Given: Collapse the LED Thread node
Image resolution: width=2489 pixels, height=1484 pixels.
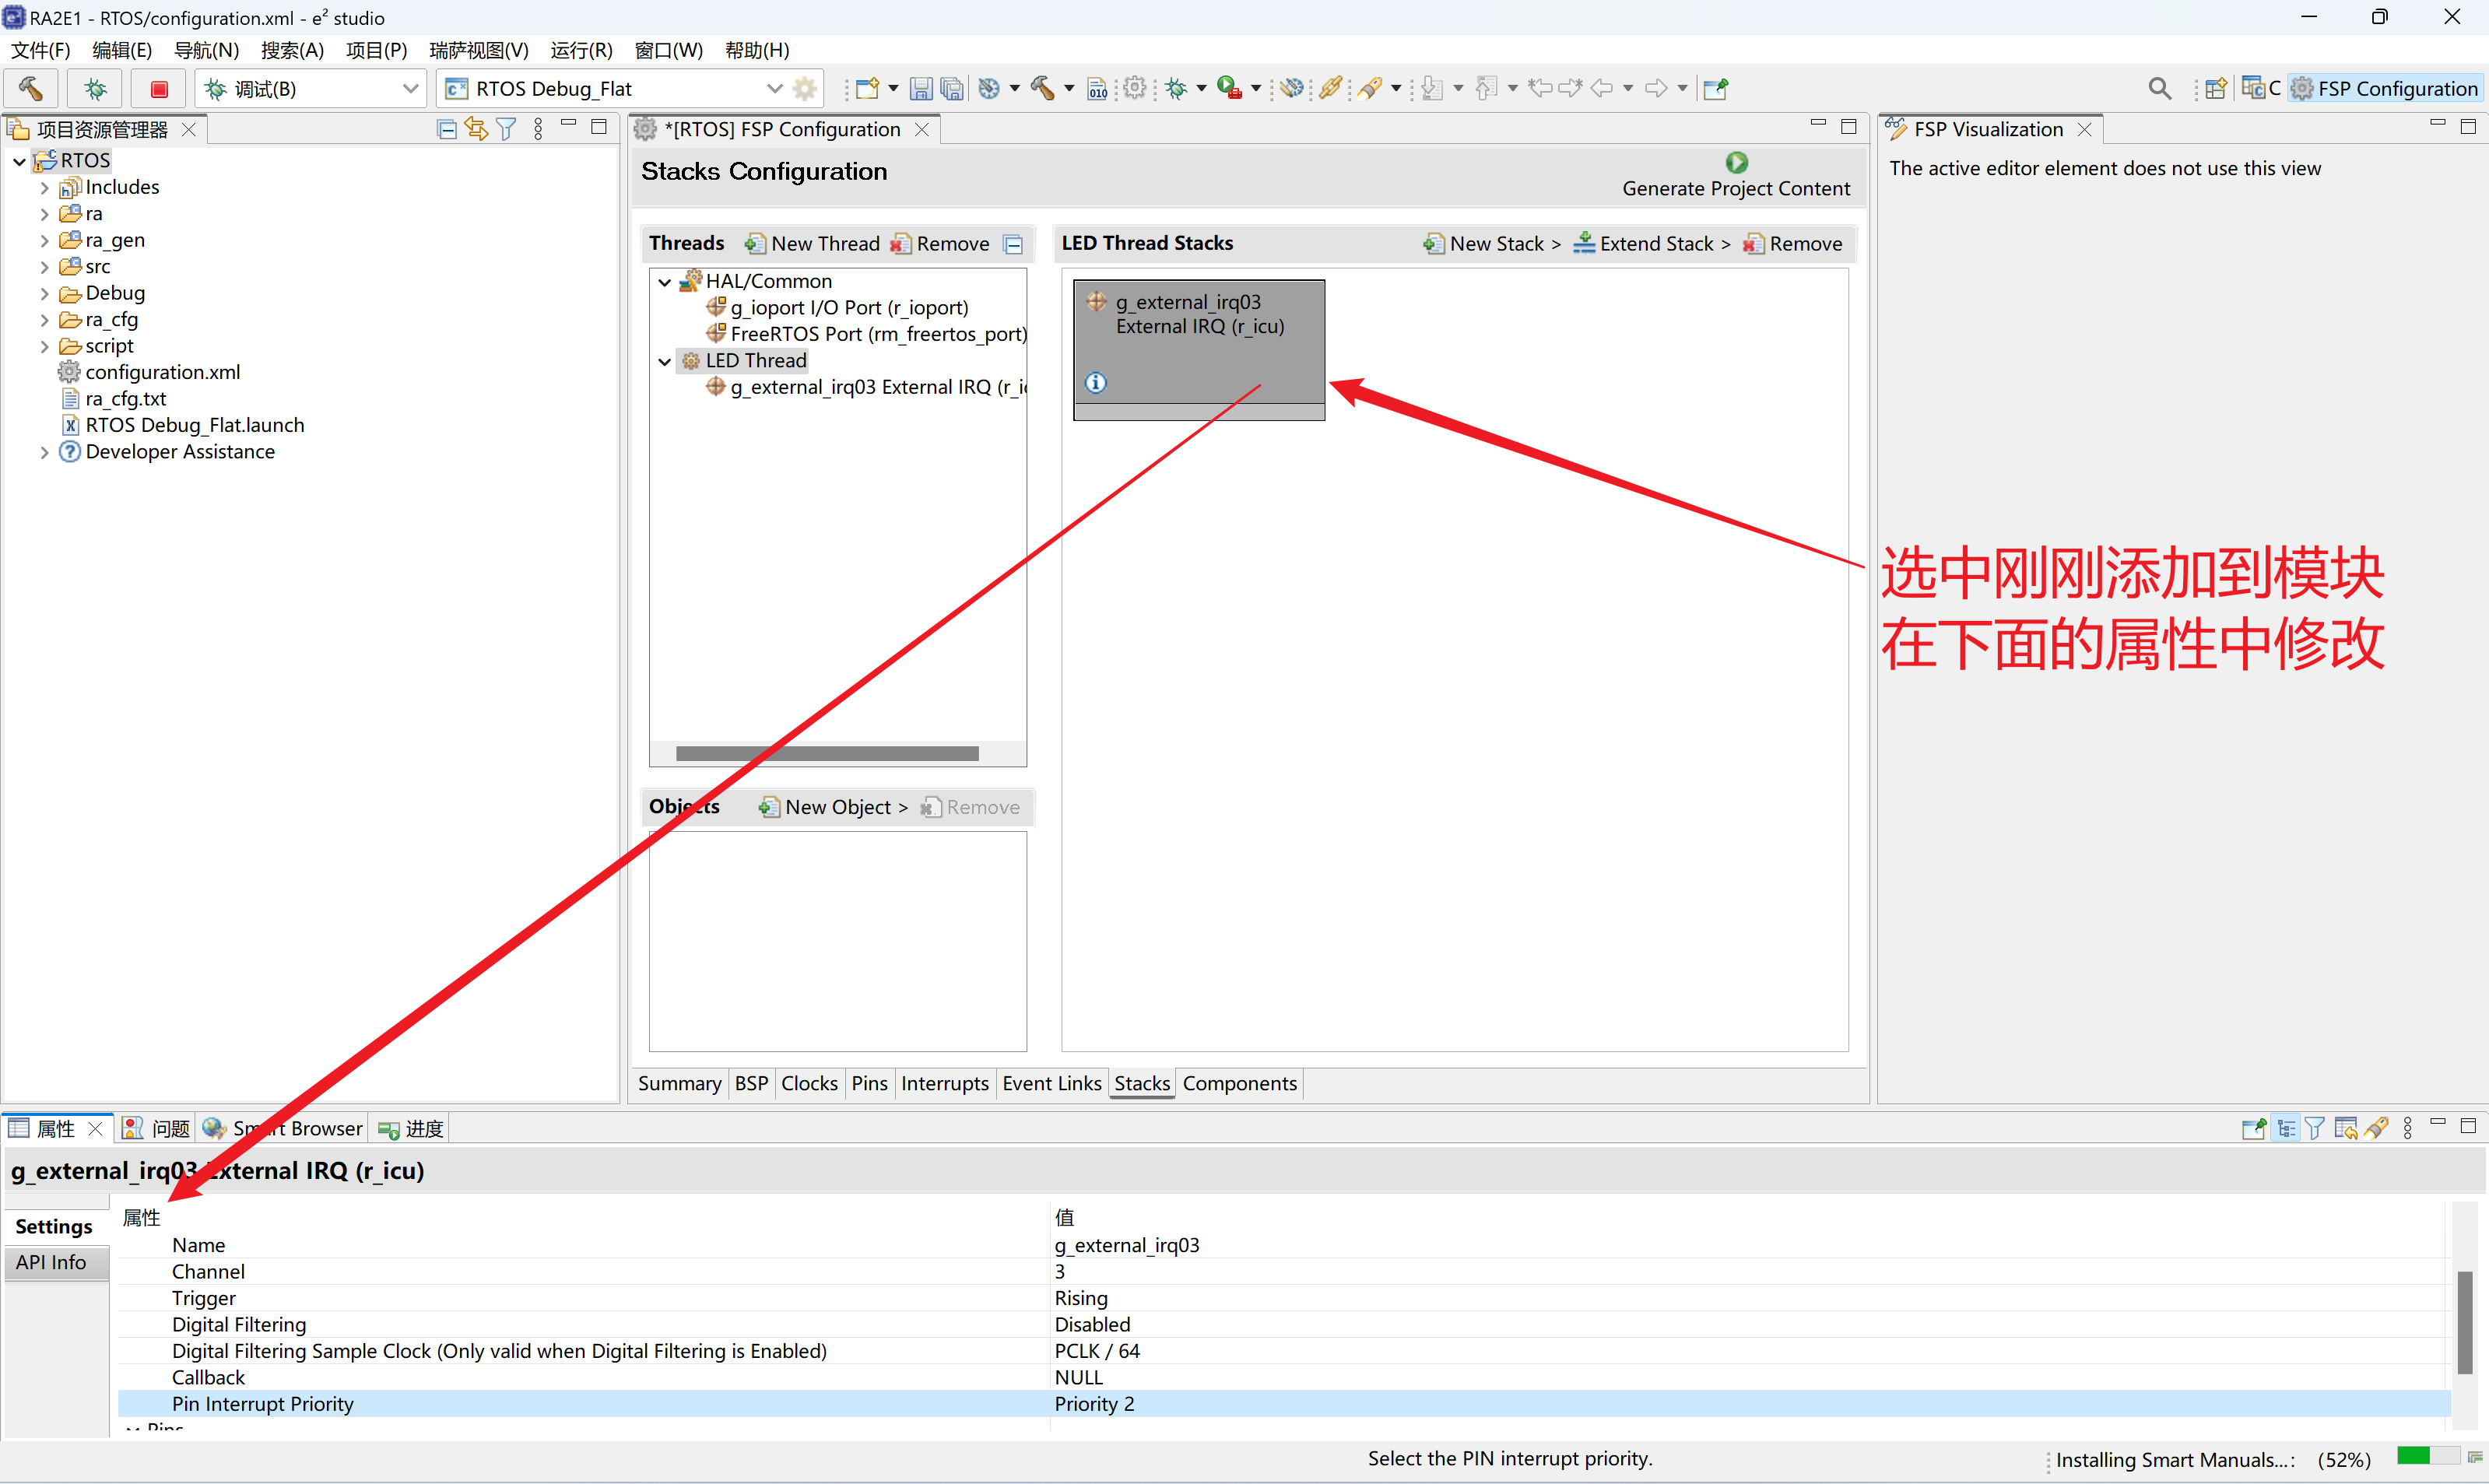Looking at the screenshot, I should point(664,361).
